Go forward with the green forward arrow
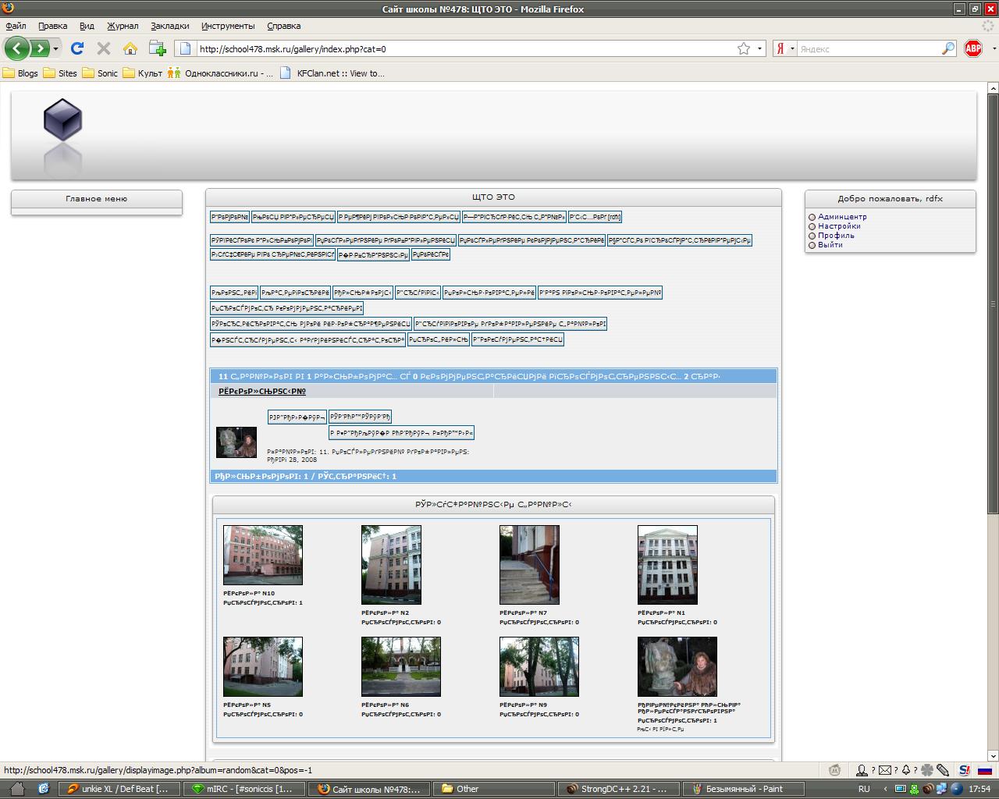Viewport: 999px width, 799px height. click(39, 48)
